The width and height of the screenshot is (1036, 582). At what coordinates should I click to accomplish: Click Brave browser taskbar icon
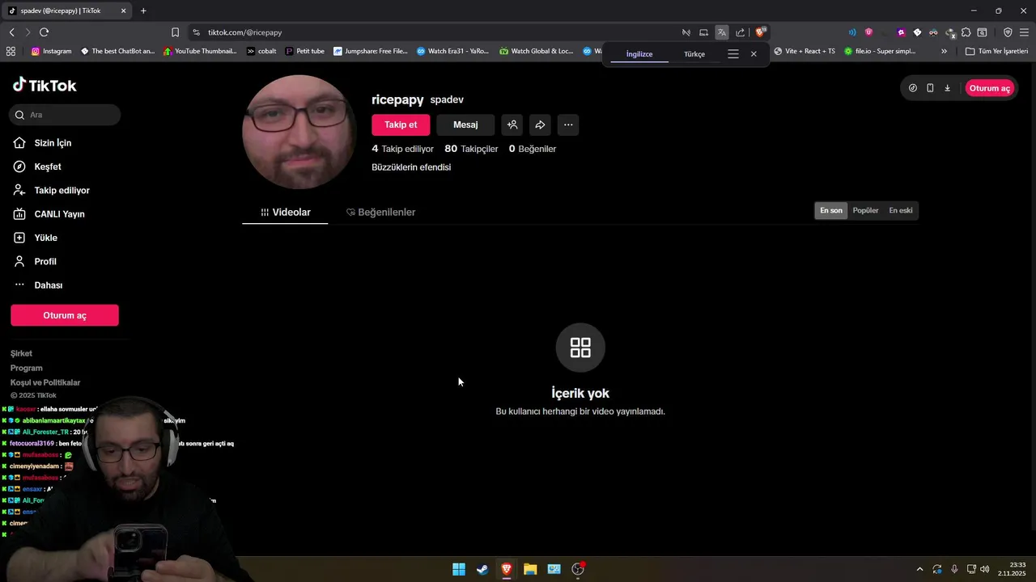[x=506, y=569]
